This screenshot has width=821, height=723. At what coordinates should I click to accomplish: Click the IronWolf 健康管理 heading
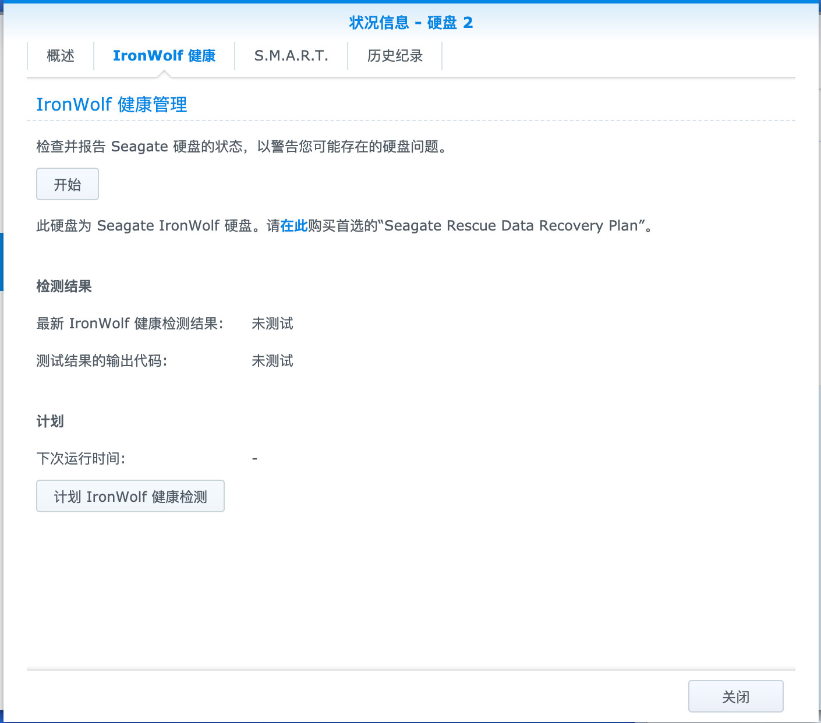[112, 105]
